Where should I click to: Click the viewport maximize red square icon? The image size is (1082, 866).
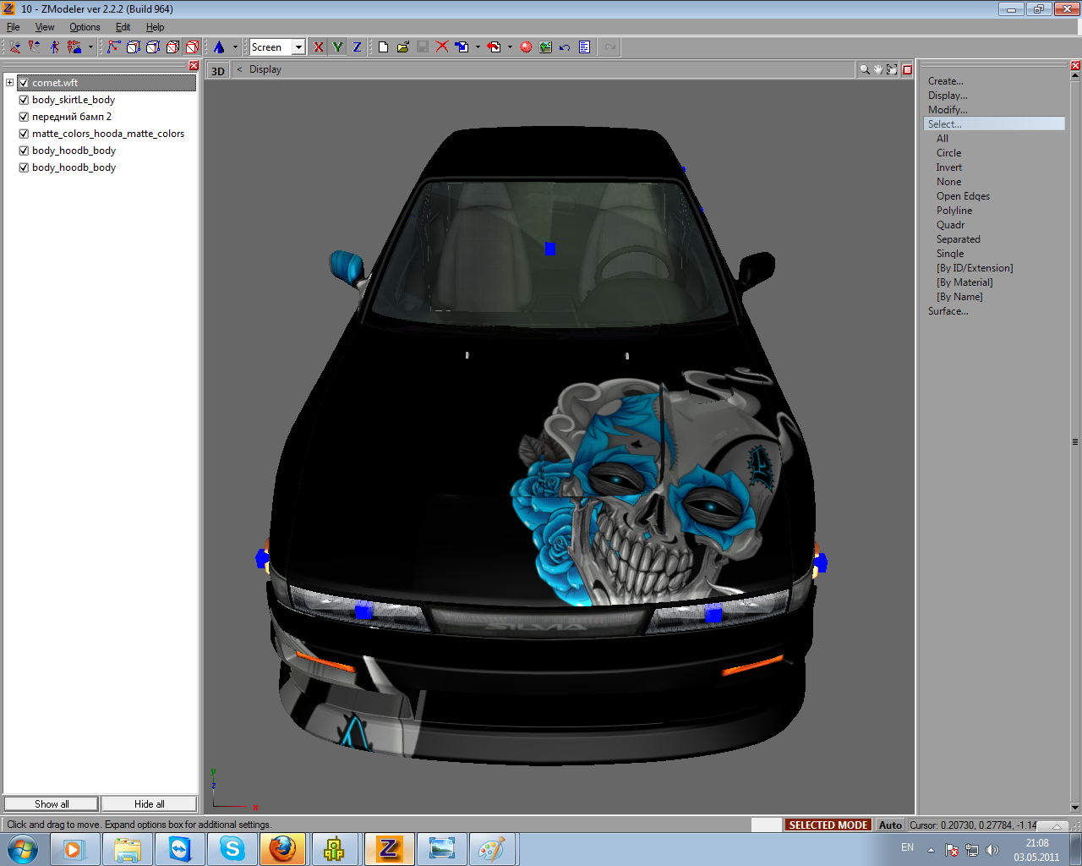click(x=907, y=69)
